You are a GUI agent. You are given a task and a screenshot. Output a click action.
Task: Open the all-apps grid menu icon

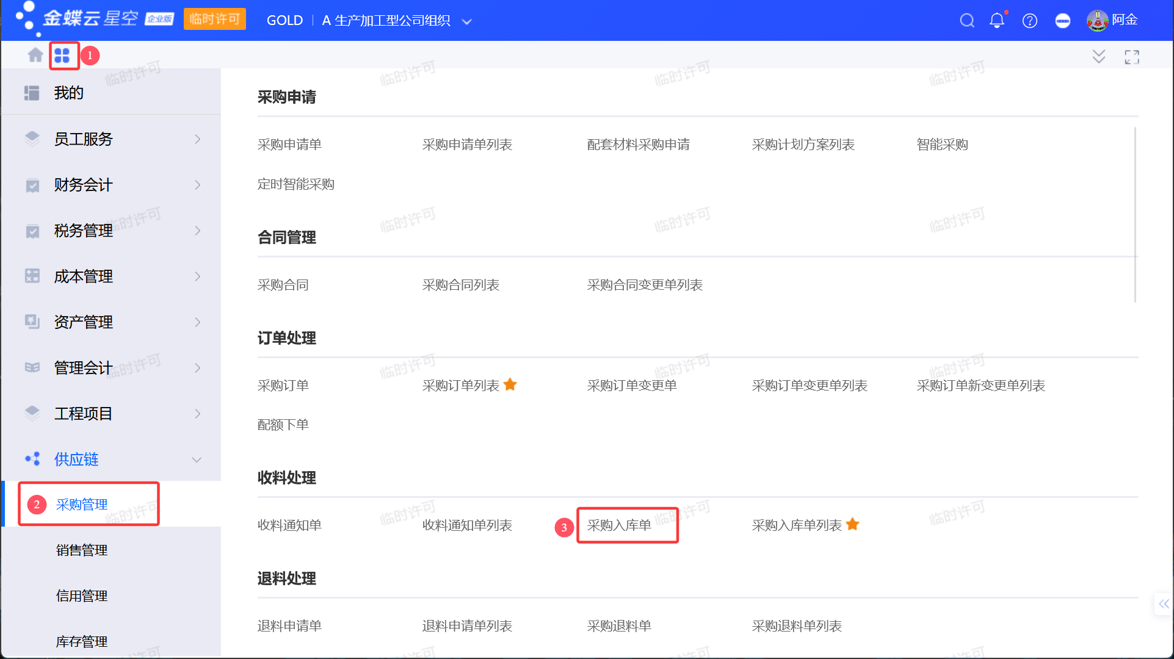62,56
